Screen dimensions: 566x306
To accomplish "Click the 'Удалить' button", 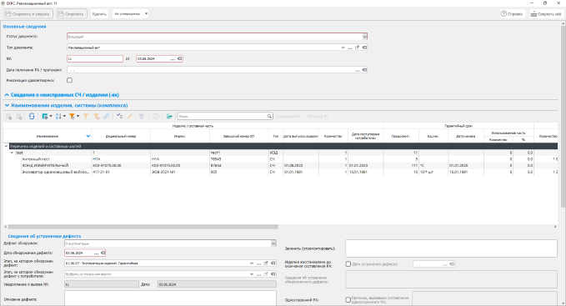I will (99, 14).
